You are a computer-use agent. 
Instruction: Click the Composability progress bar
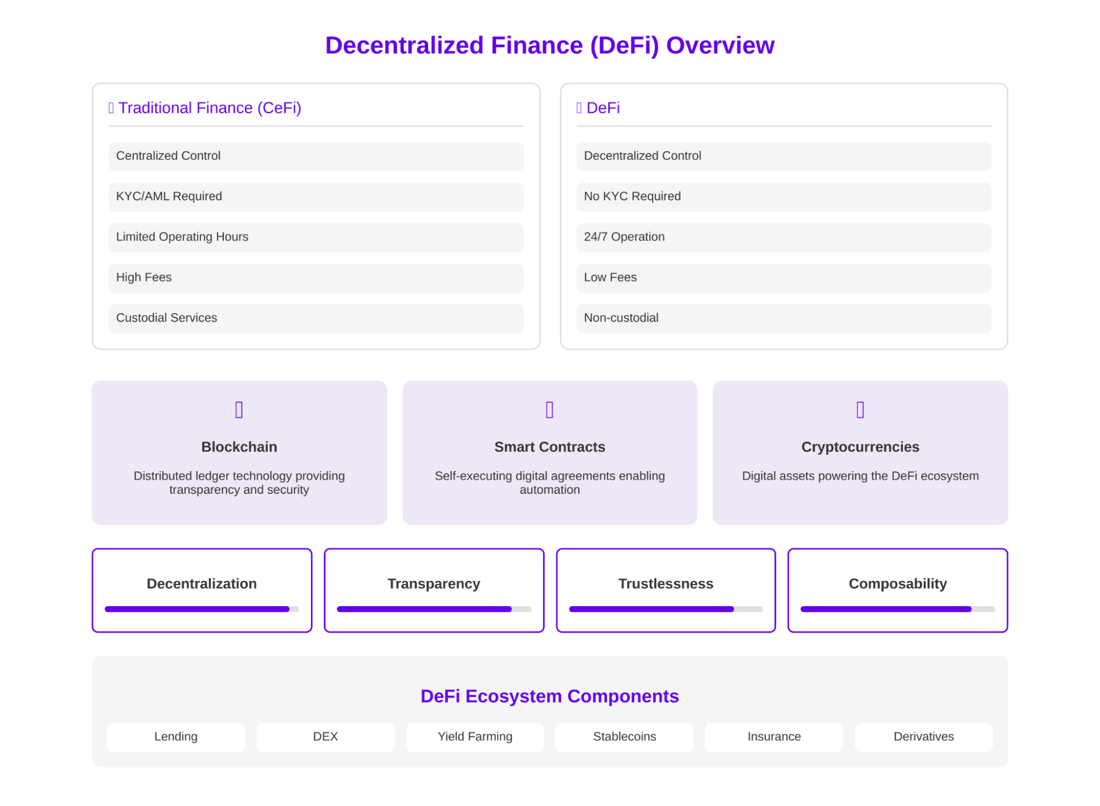[x=897, y=609]
